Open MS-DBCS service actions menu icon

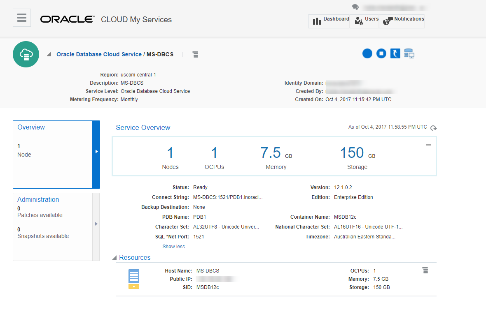tap(195, 54)
